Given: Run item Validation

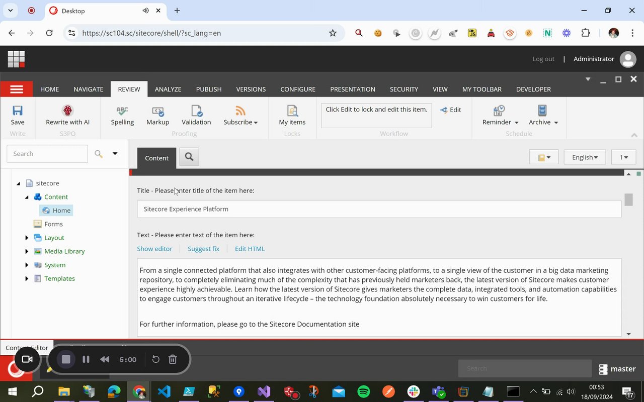Looking at the screenshot, I should (x=196, y=115).
